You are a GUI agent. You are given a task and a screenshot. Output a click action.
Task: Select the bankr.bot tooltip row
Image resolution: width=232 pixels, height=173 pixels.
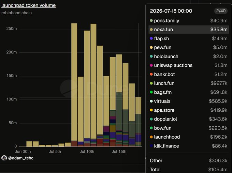tap(189, 74)
